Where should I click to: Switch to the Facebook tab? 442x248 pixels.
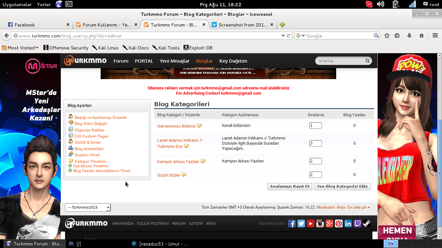point(38,25)
